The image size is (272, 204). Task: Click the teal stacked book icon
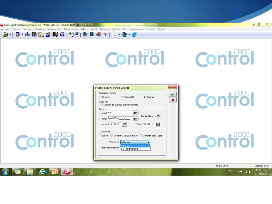coord(85,35)
